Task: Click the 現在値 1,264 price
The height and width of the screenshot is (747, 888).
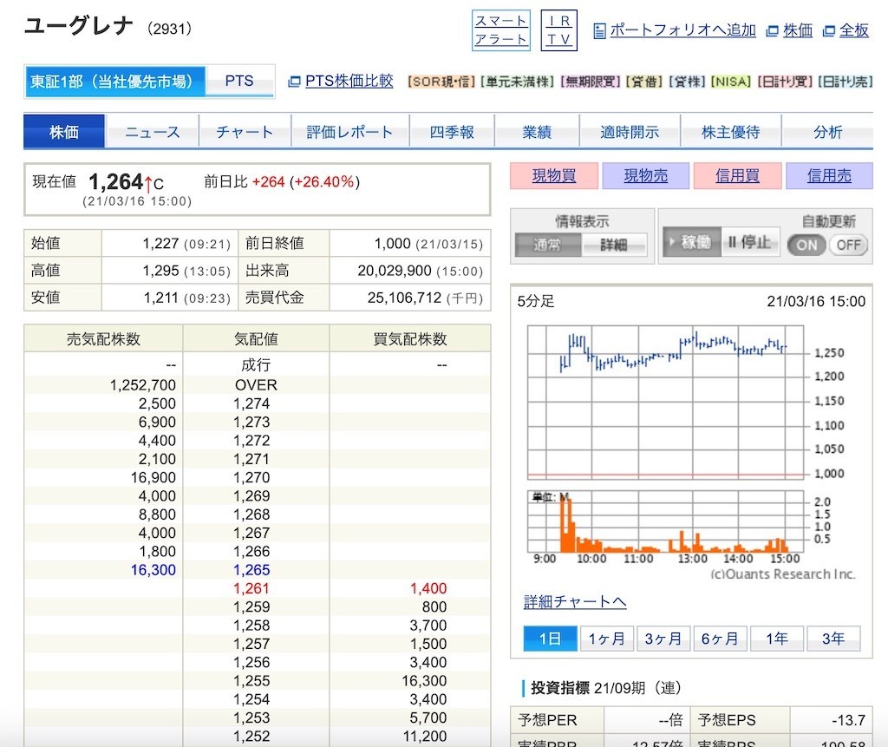Action: pos(116,182)
